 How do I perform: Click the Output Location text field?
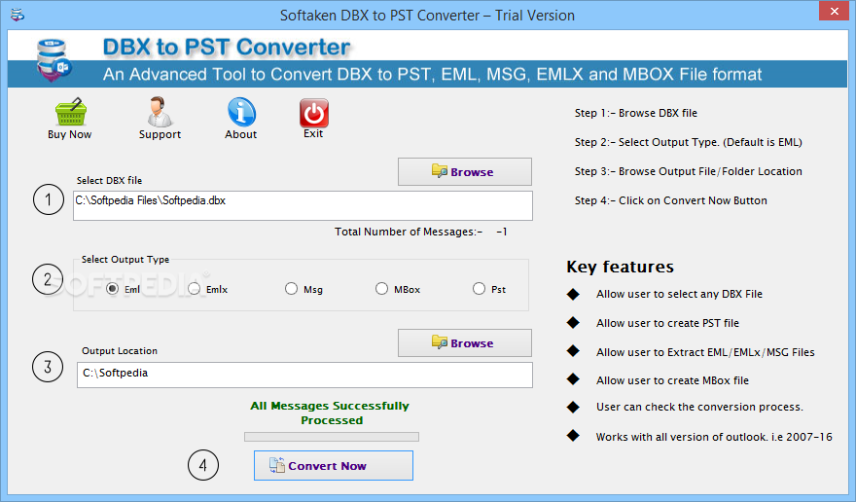pyautogui.click(x=304, y=375)
